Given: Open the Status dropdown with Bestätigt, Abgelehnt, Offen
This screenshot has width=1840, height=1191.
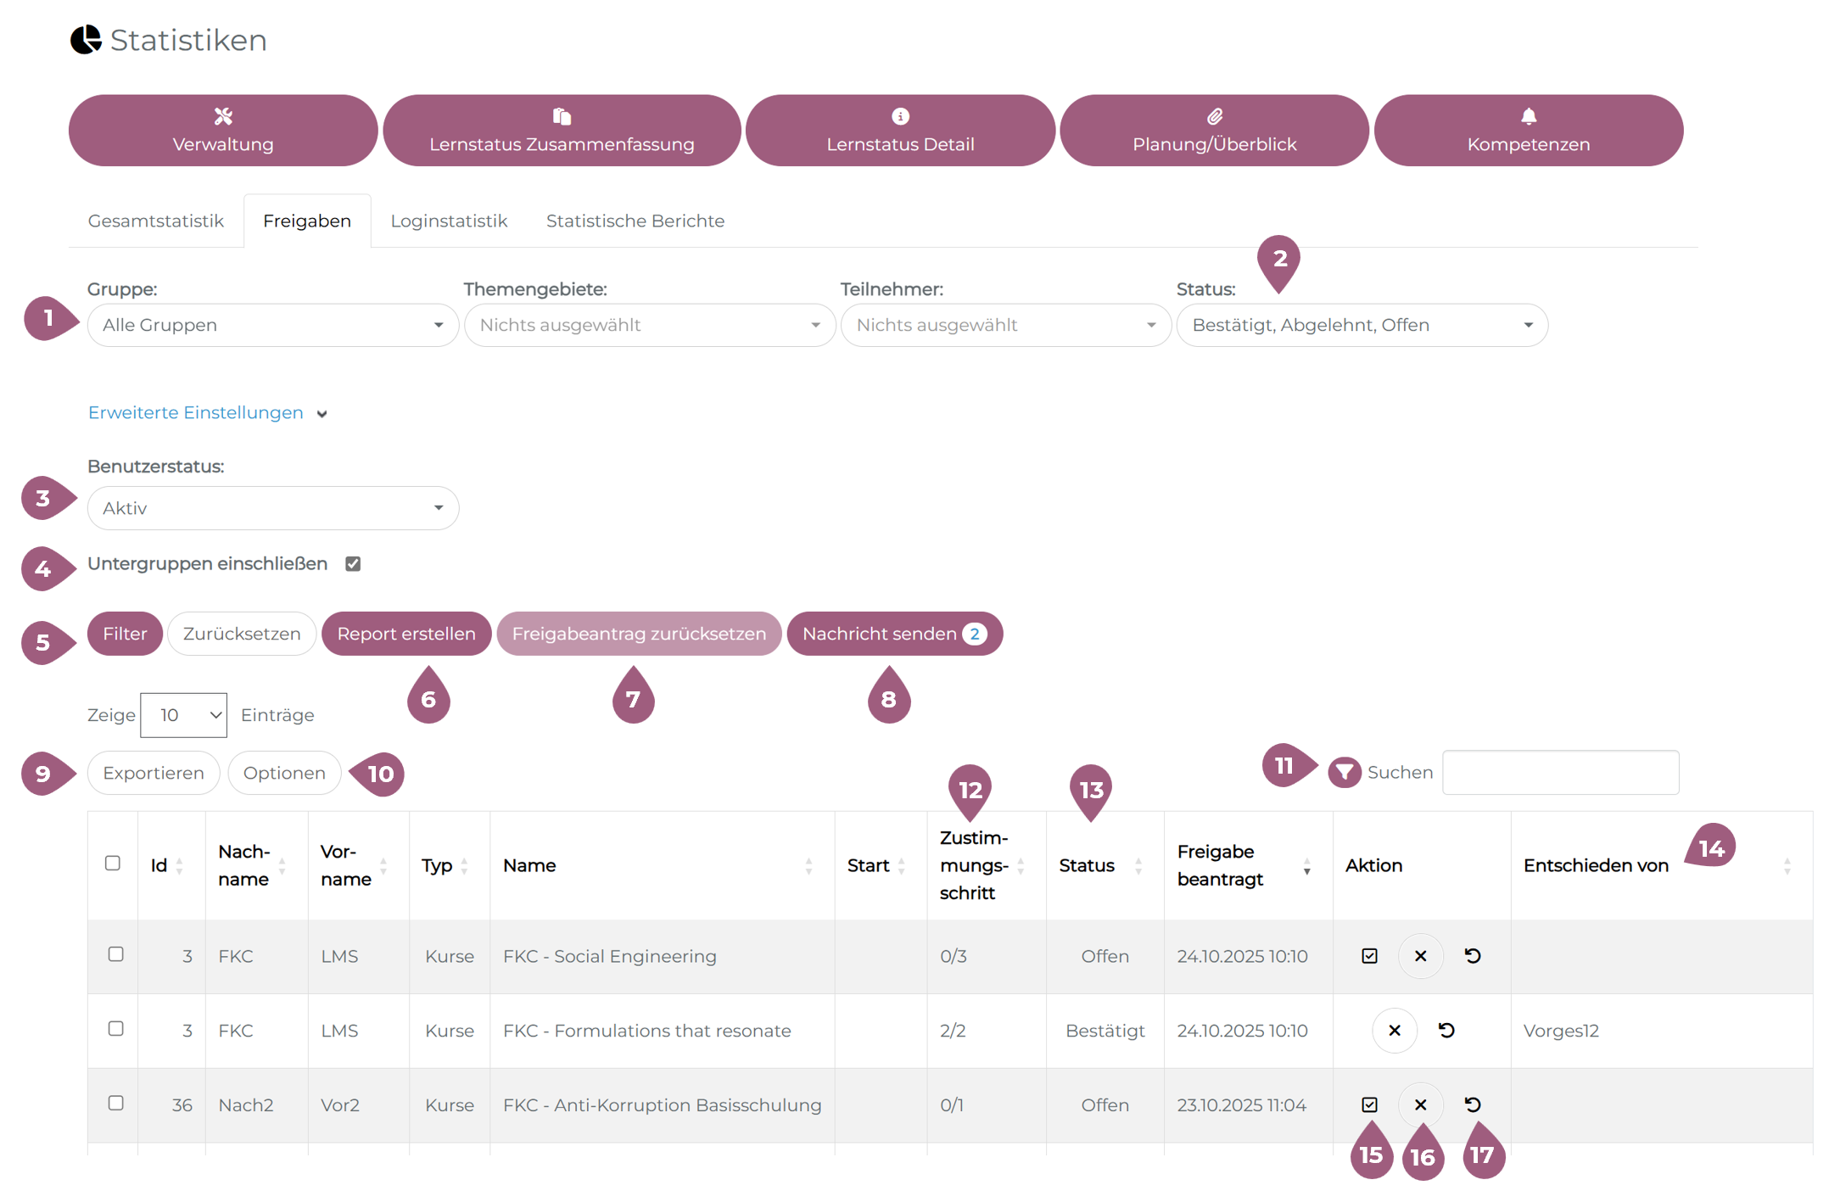Looking at the screenshot, I should click(1362, 325).
